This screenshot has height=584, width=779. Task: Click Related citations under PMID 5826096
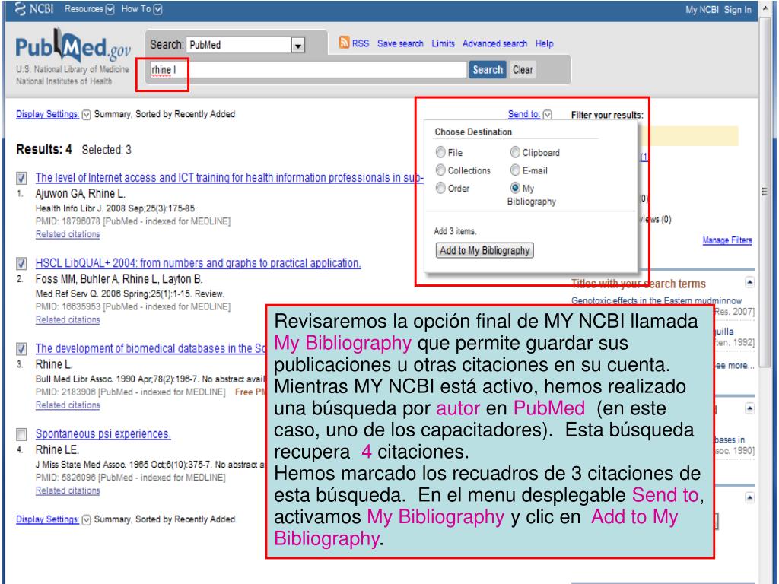pos(68,490)
